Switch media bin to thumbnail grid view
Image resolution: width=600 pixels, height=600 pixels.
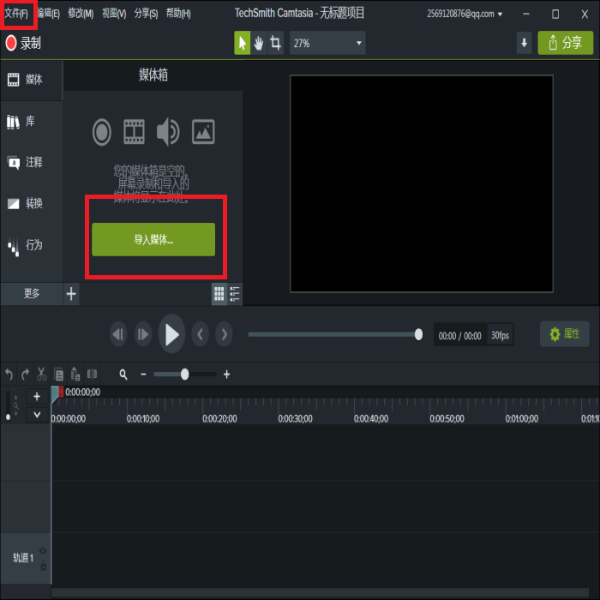pyautogui.click(x=219, y=294)
